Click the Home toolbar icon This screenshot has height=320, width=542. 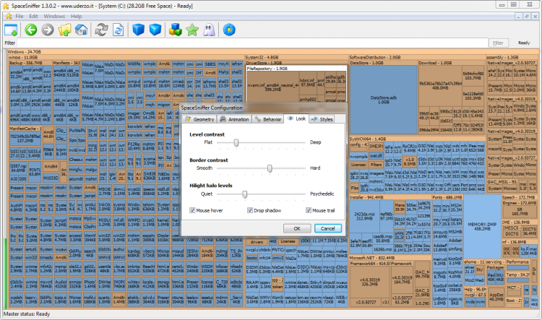[81, 30]
